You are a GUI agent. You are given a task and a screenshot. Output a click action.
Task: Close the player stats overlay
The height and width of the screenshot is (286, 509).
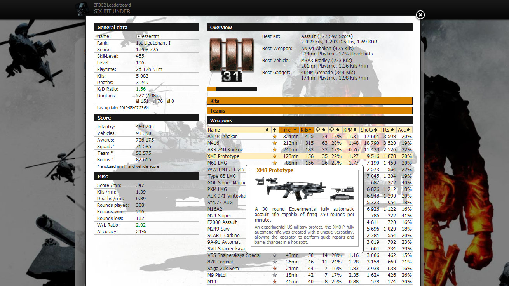420,15
